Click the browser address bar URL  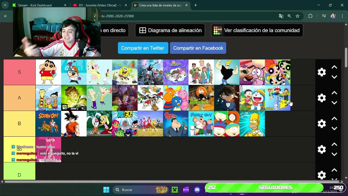[x=117, y=16]
